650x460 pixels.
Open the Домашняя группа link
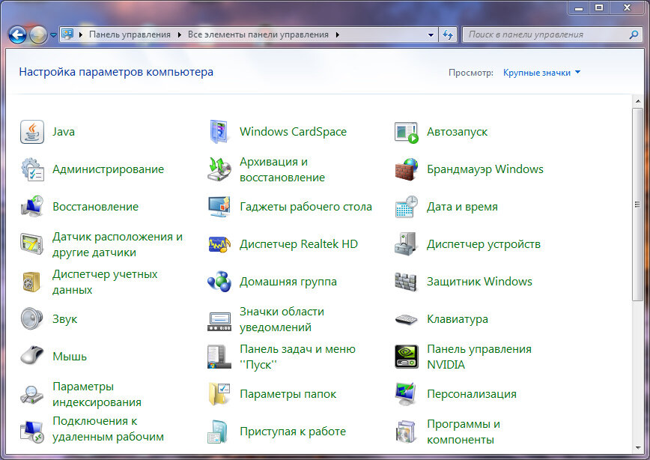tap(288, 282)
